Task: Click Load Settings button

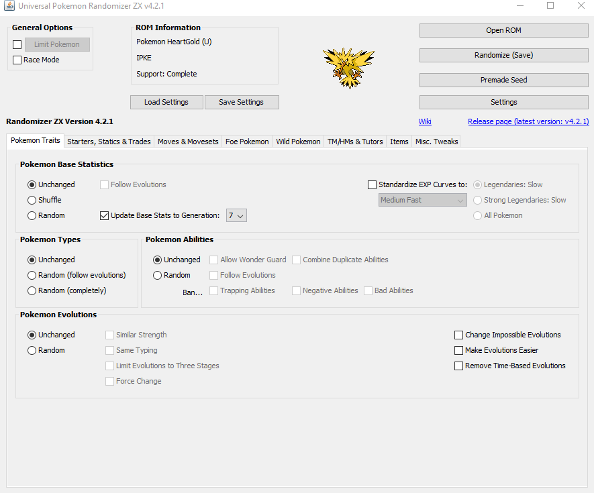Action: [166, 102]
